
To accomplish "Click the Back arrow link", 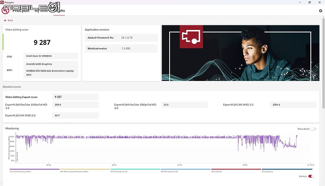I will pyautogui.click(x=8, y=20).
